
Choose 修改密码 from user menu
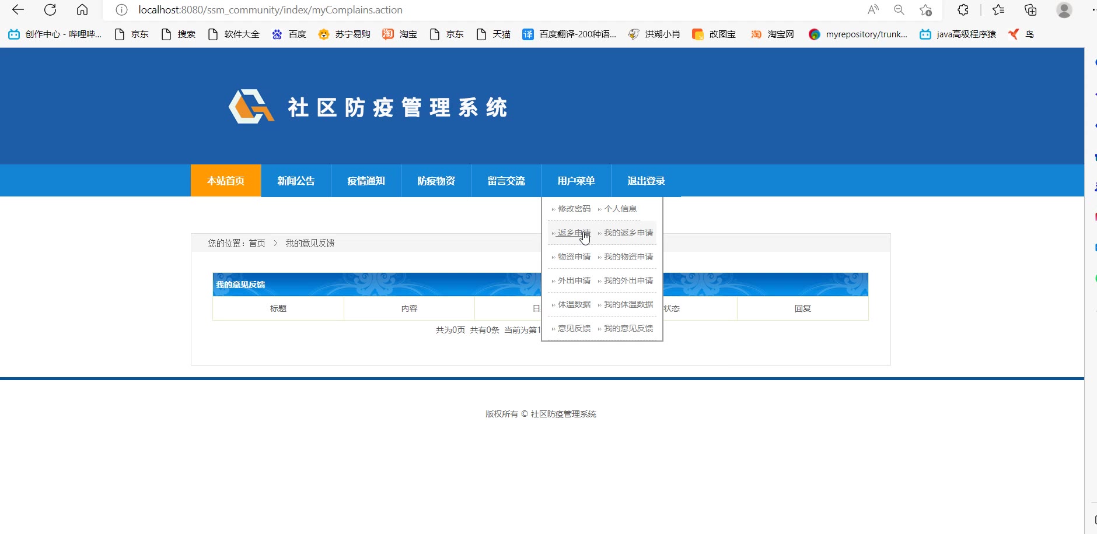[574, 209]
